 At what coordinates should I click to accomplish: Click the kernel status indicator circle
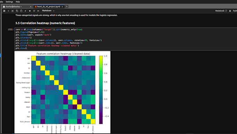(230, 11)
